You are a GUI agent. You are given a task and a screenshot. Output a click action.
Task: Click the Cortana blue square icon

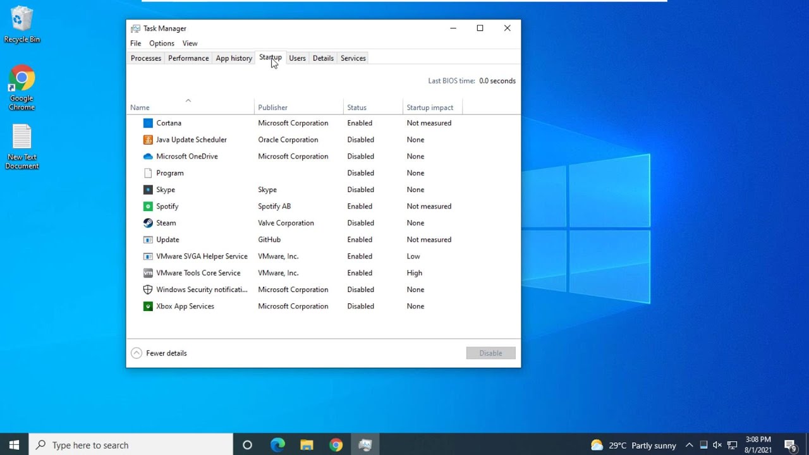[148, 123]
